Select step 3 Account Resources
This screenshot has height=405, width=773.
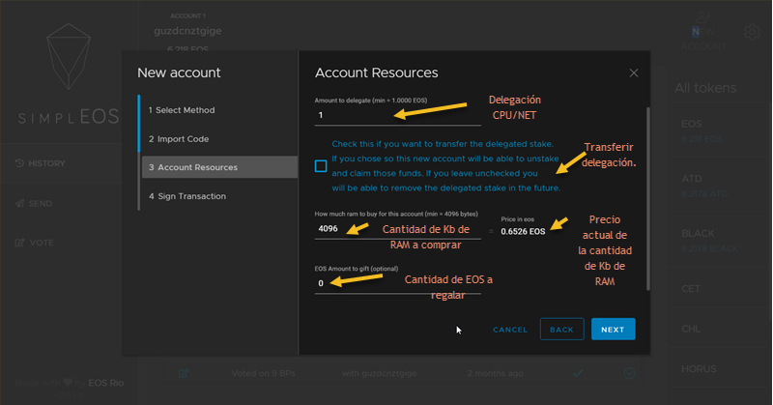point(219,167)
